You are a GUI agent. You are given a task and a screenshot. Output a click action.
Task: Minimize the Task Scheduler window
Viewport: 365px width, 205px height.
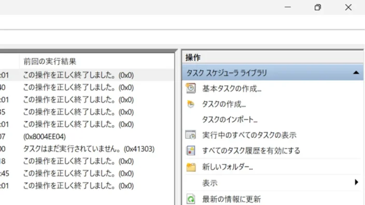coord(288,7)
